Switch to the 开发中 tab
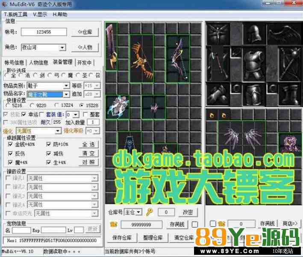Image resolution: width=303 pixels, height=257 pixels. point(84,63)
